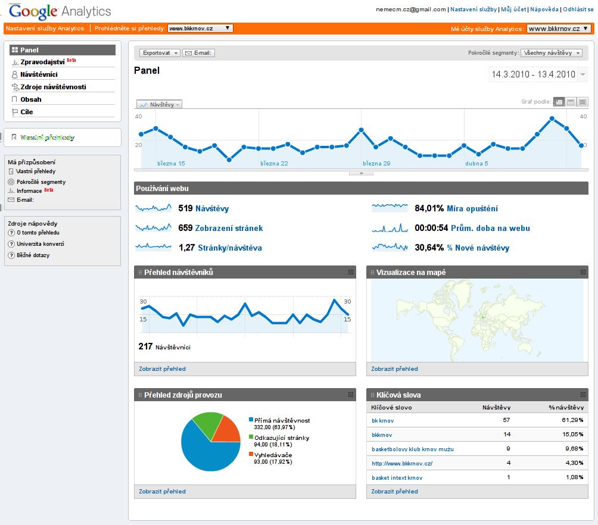
Task: Open Zobrazení stránek metric link
Action: 229,228
